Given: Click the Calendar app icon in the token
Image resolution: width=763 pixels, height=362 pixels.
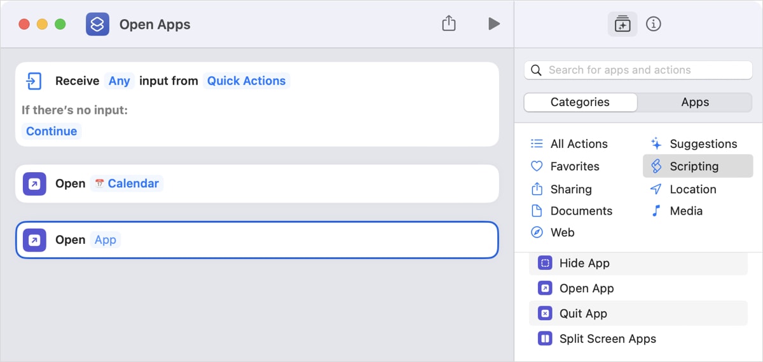Looking at the screenshot, I should pyautogui.click(x=99, y=184).
